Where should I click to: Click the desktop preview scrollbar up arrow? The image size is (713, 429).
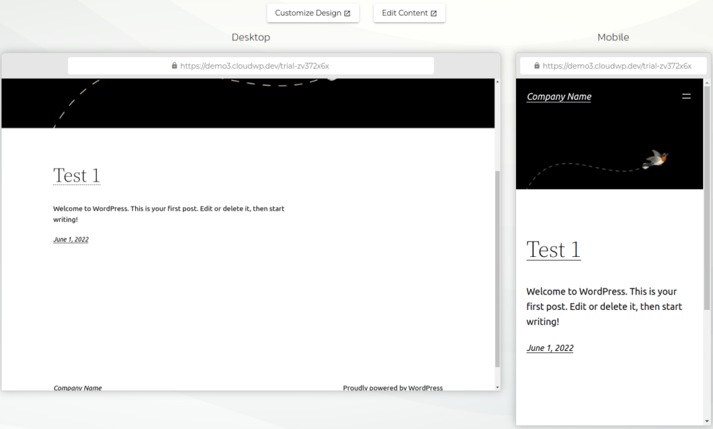497,82
